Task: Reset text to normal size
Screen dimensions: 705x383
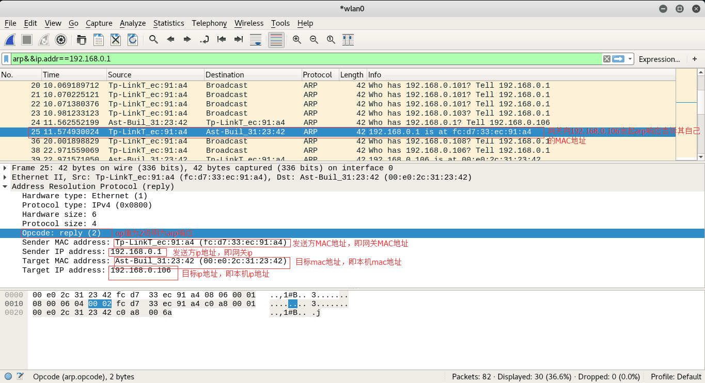Action: [331, 40]
